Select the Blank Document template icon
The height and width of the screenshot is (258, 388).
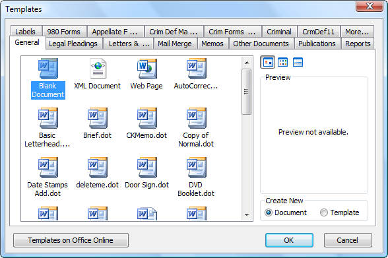click(48, 69)
